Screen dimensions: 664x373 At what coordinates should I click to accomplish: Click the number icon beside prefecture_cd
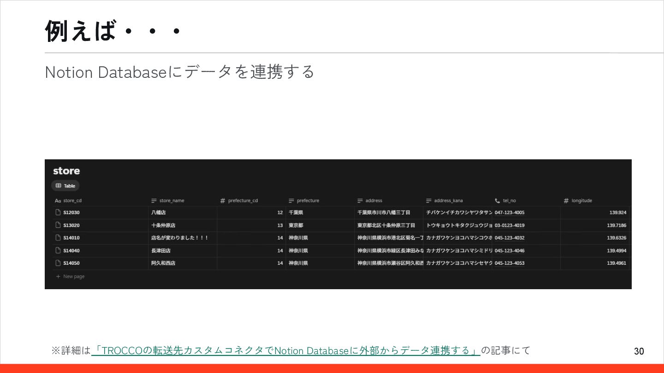tap(223, 200)
